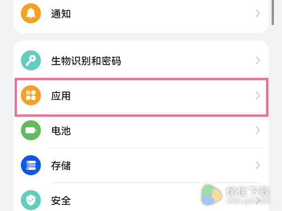The height and width of the screenshot is (211, 282).
Task: Expand 应用 via its right chevron
Action: [258, 95]
